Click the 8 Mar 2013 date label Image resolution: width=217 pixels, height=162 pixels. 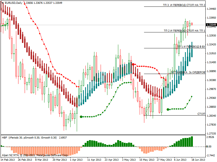coord(42,160)
